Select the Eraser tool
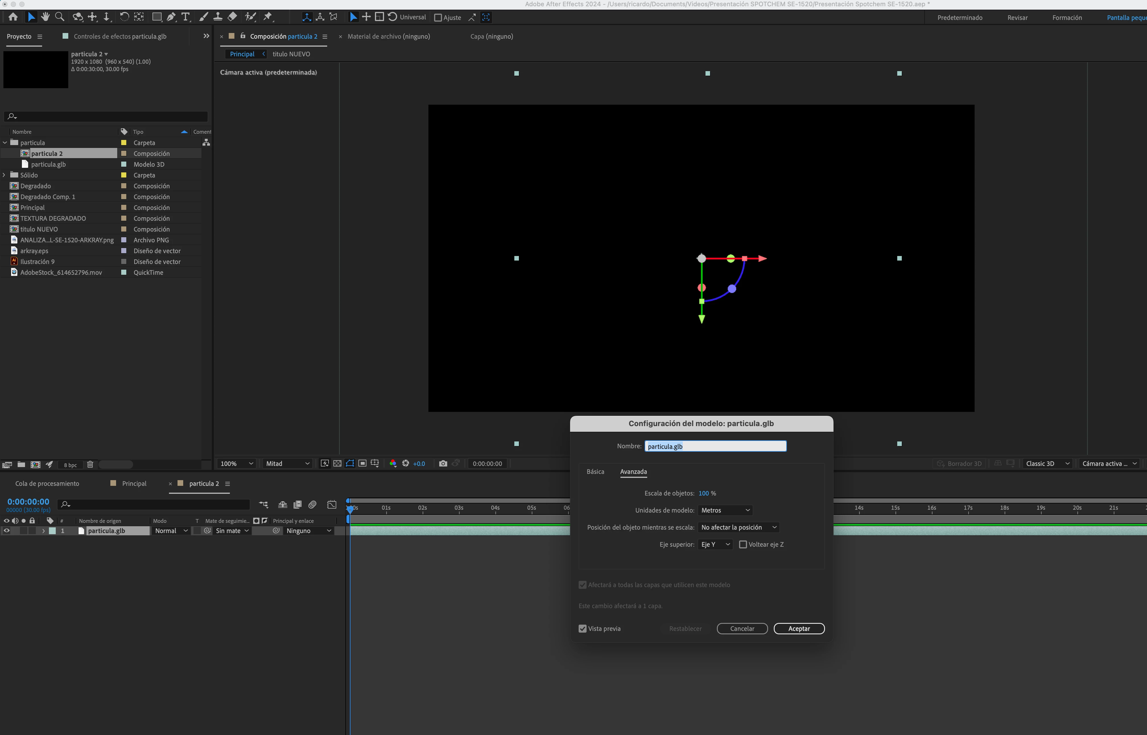The width and height of the screenshot is (1147, 735). click(232, 17)
